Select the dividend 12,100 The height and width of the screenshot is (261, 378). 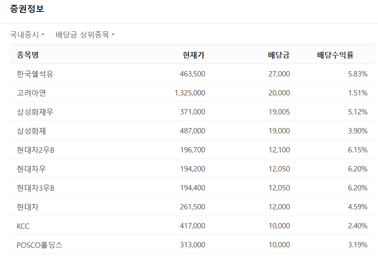coord(279,150)
